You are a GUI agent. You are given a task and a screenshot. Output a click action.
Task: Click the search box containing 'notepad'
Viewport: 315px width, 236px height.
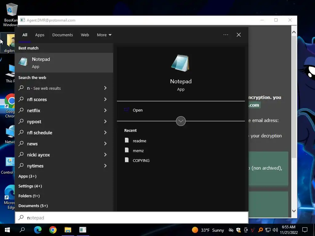tap(132, 218)
